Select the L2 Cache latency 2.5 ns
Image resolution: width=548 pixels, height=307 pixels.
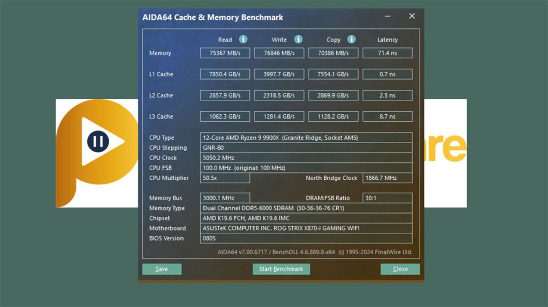[387, 95]
